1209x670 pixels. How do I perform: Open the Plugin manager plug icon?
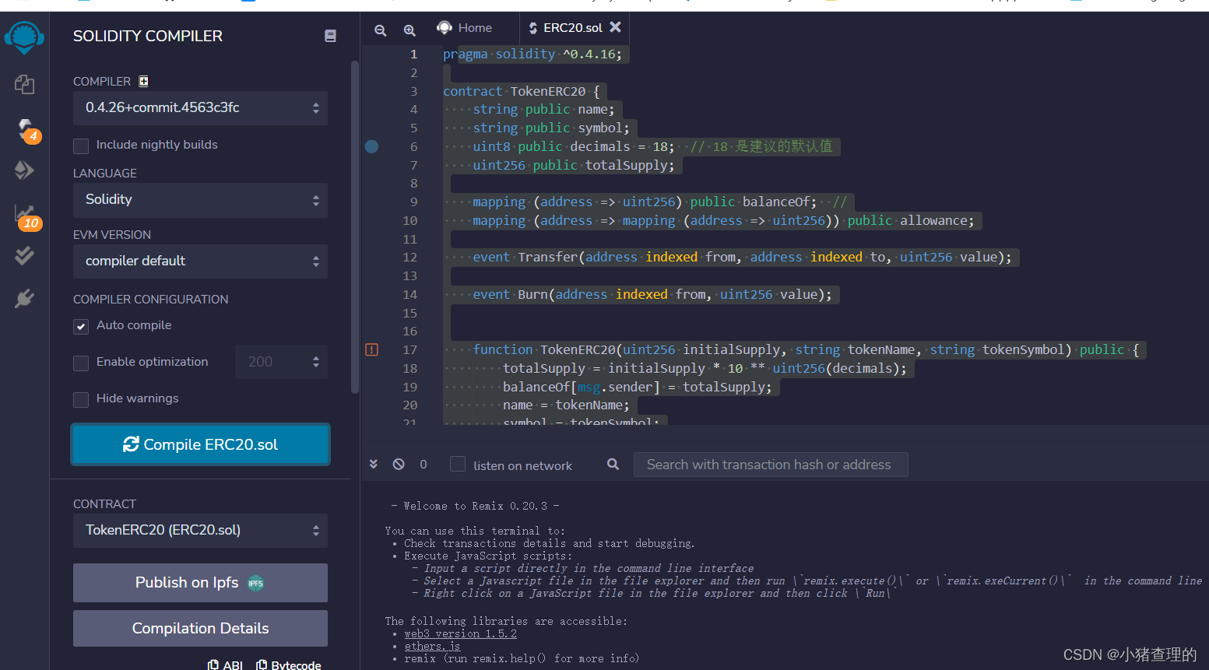pos(24,298)
